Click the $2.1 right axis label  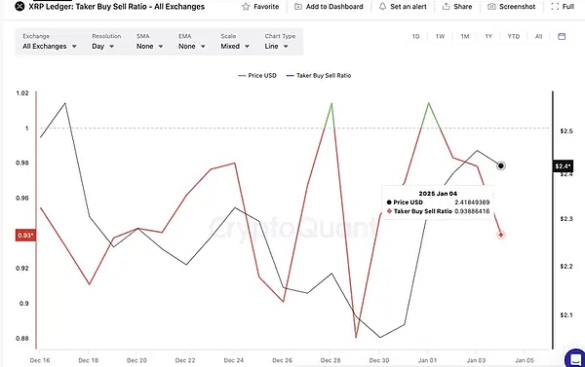(x=565, y=315)
